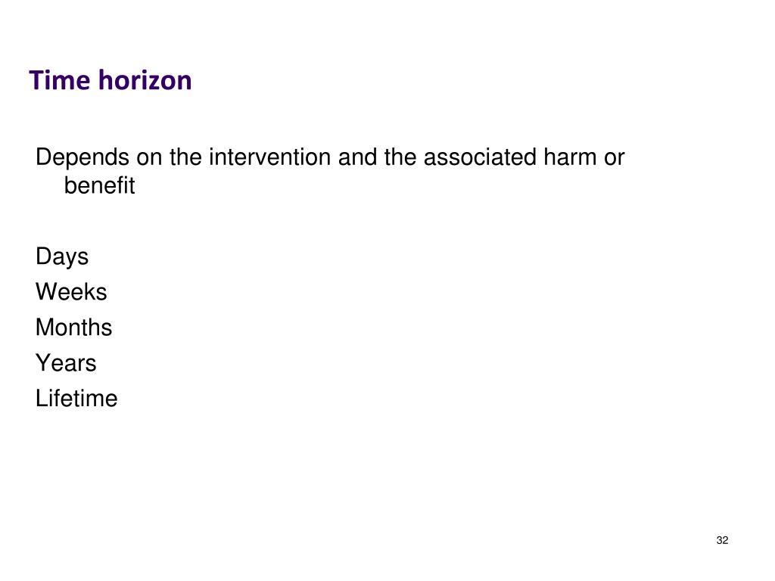Select the word "Days"
Viewport: 775px width, 581px height.
[62, 257]
